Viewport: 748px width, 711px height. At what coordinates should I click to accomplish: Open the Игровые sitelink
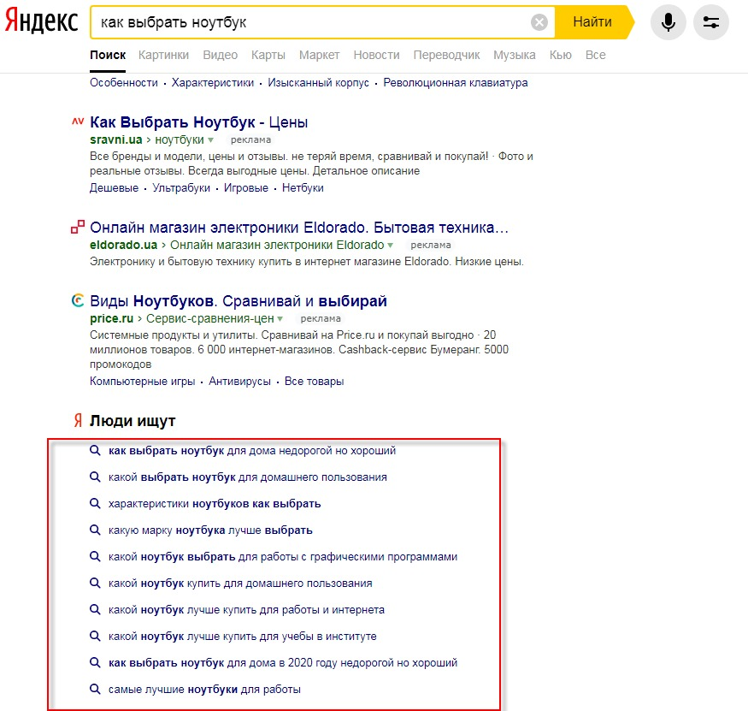coord(246,187)
